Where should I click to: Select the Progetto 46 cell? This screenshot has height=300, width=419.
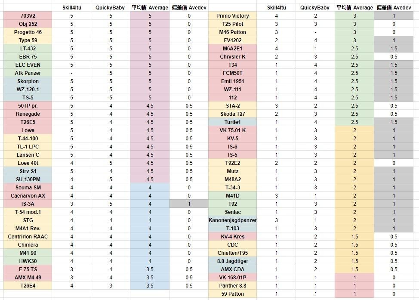pyautogui.click(x=28, y=32)
